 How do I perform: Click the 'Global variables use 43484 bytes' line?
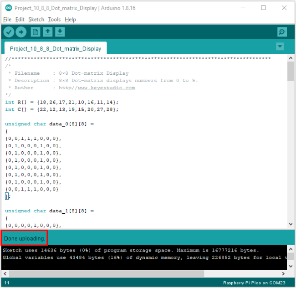click(145, 257)
